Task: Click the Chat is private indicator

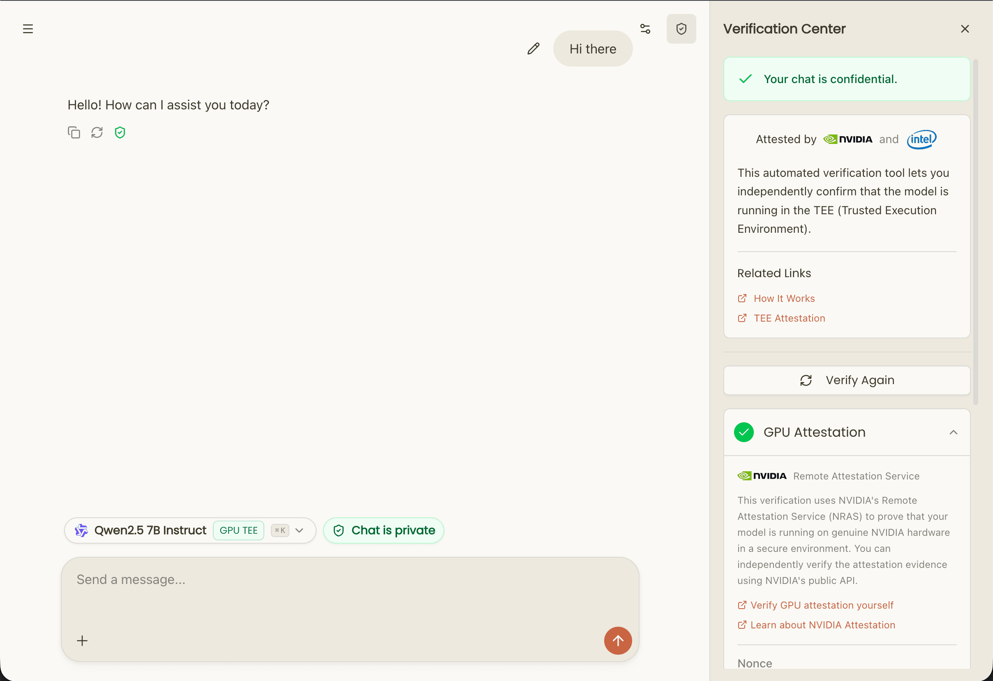Action: click(383, 530)
